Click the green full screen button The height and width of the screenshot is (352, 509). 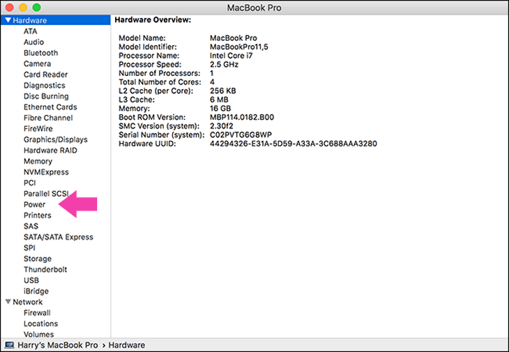pos(37,7)
